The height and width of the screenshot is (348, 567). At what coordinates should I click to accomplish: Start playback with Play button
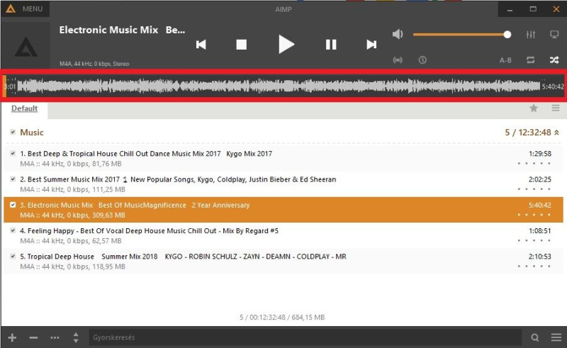[286, 45]
